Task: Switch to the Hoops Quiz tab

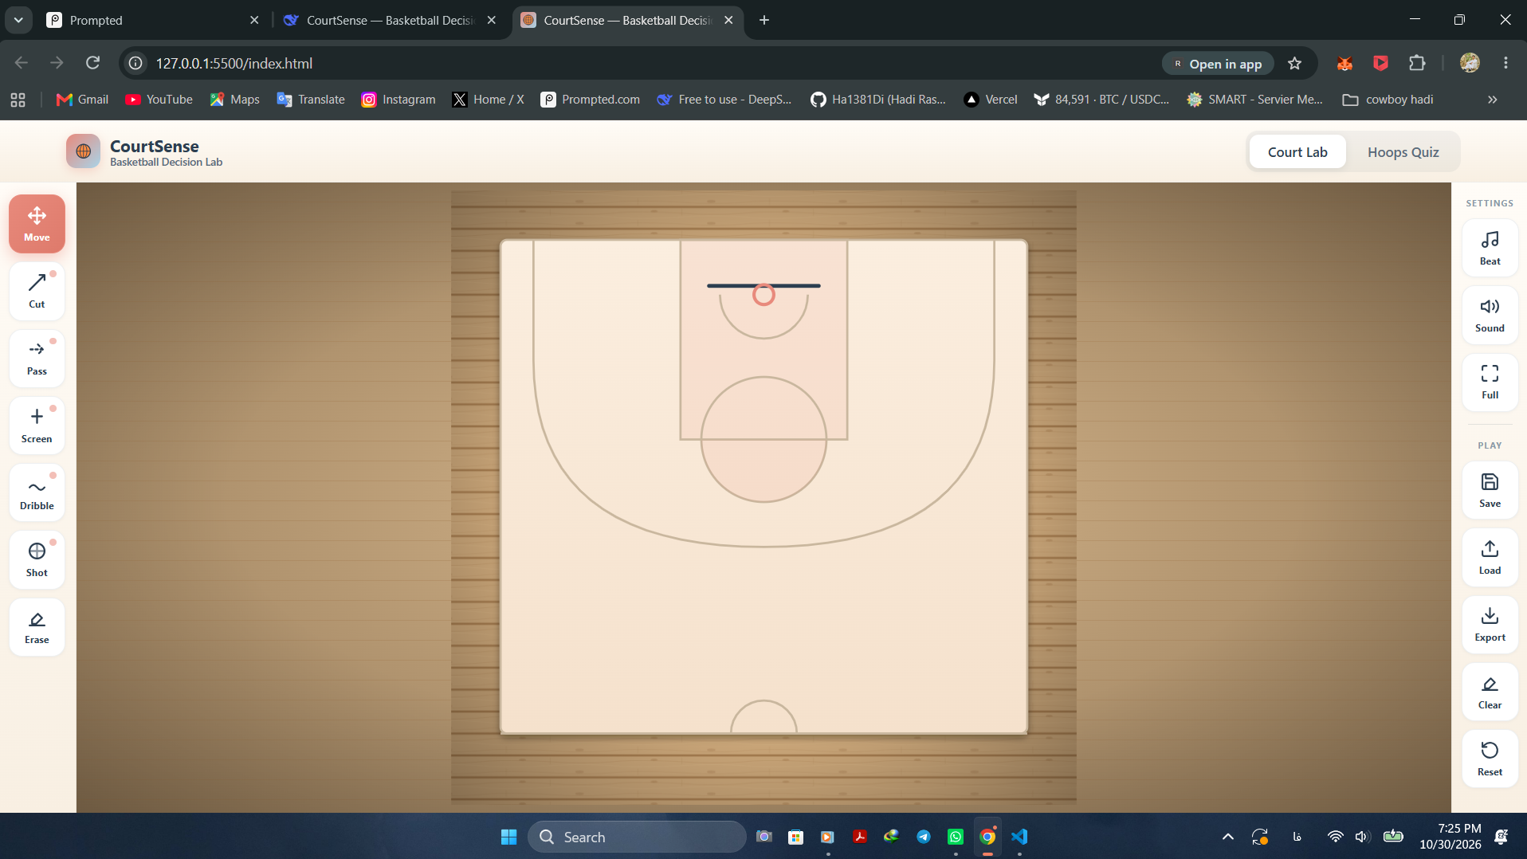Action: click(1403, 151)
